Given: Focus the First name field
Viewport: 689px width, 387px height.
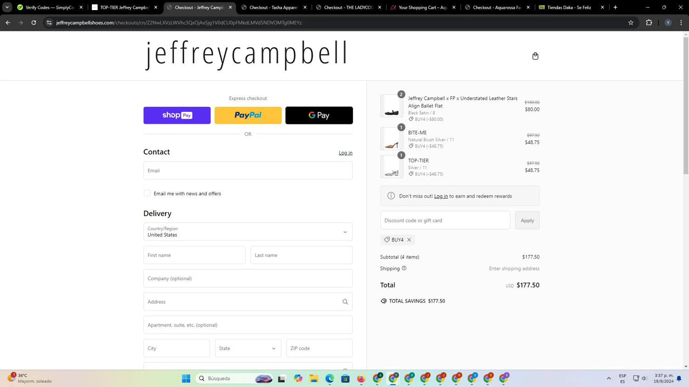Looking at the screenshot, I should click(x=194, y=255).
